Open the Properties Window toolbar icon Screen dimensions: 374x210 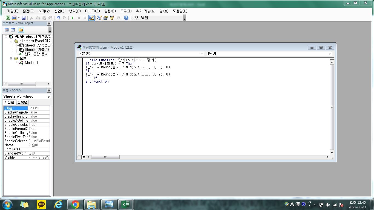click(x=105, y=18)
